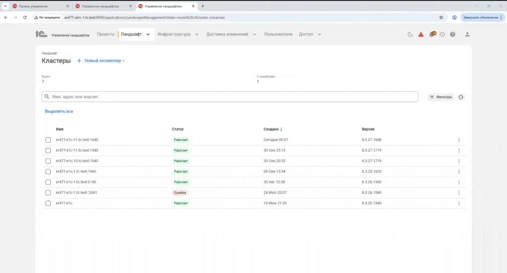Sort by Имя column header
Screen dimensions: 507x273
(x=60, y=129)
